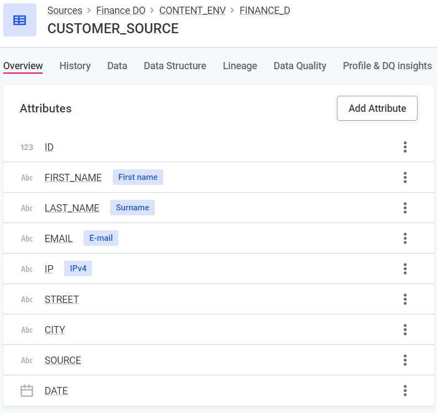Click the calendar icon next to DATE
Screen dimensions: 437x413
27,391
